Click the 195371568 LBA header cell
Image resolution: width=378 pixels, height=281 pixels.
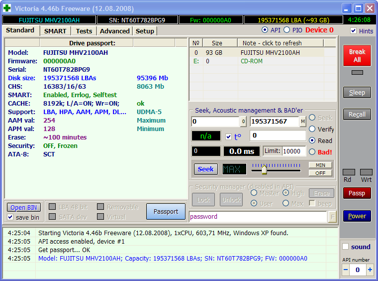pyautogui.click(x=293, y=20)
